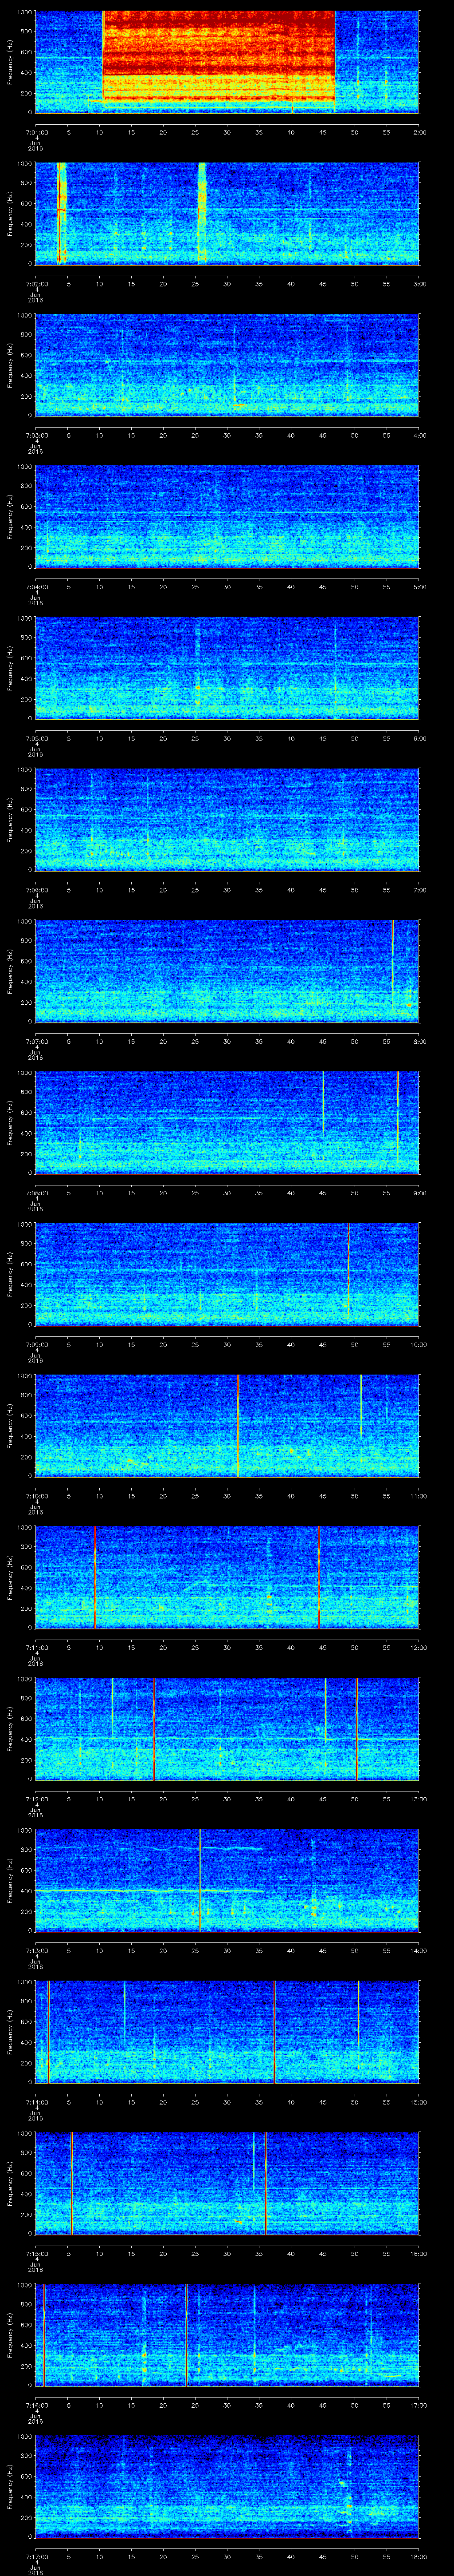Click the red spike near 1 second in 7:16:00 panel
This screenshot has width=454, height=2576.
45,2335
